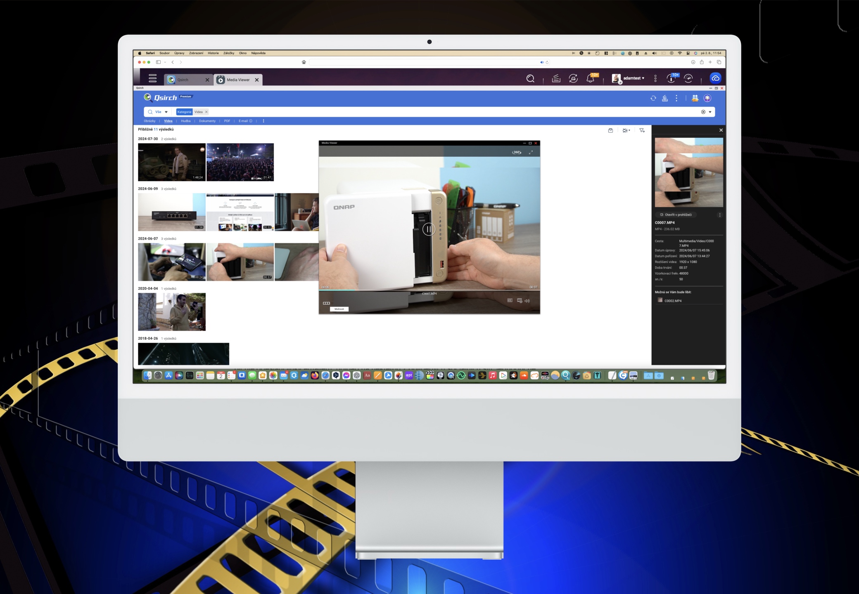Viewport: 859px width, 594px height.
Task: Mute the video with the speaker icon
Action: coord(527,301)
